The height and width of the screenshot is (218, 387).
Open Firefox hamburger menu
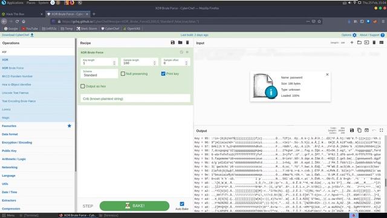pyautogui.click(x=383, y=22)
